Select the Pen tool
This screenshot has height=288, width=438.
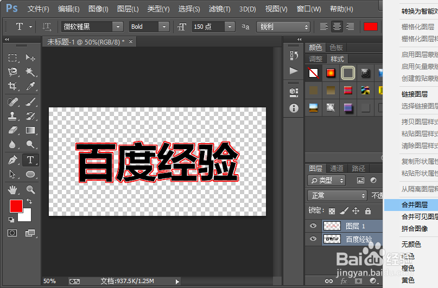12,160
